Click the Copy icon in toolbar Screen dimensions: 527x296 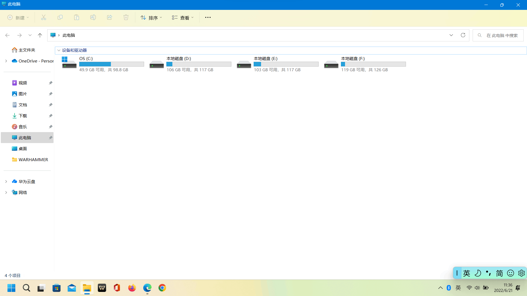tap(60, 18)
